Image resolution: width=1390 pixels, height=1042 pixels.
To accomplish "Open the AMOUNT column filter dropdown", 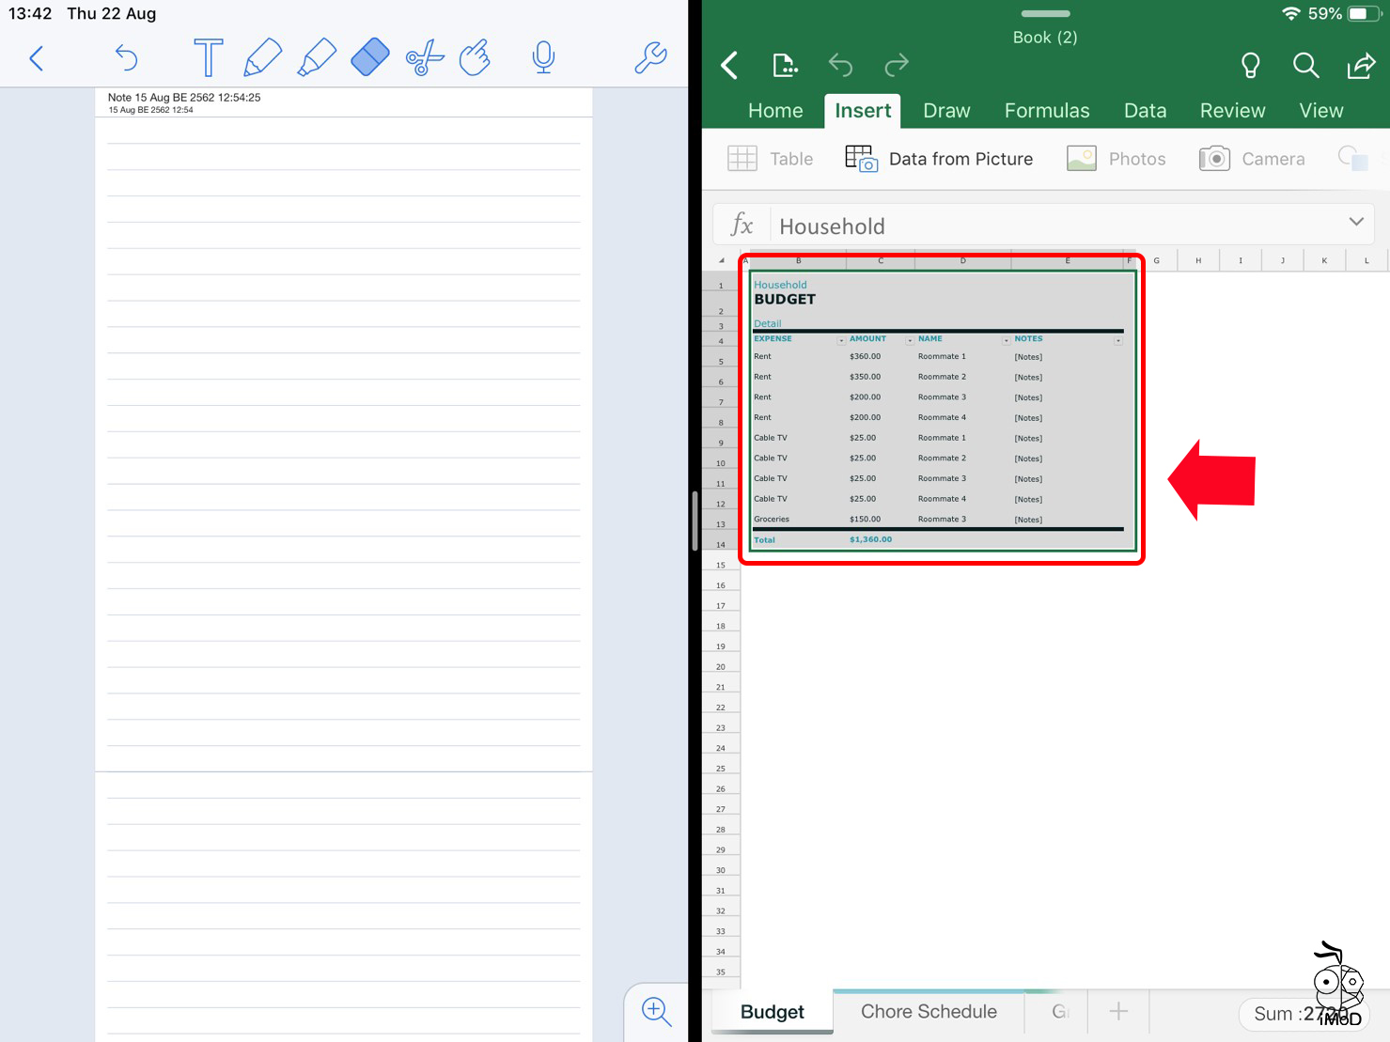I will [x=909, y=339].
